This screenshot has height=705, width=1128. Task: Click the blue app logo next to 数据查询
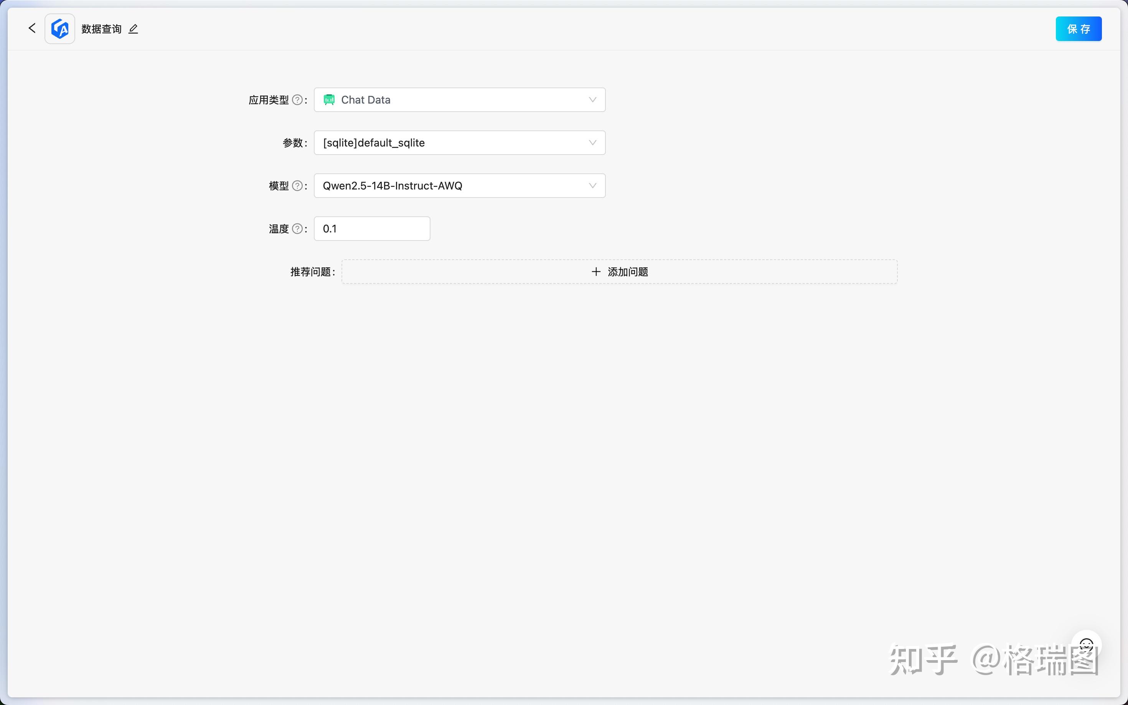click(x=59, y=28)
